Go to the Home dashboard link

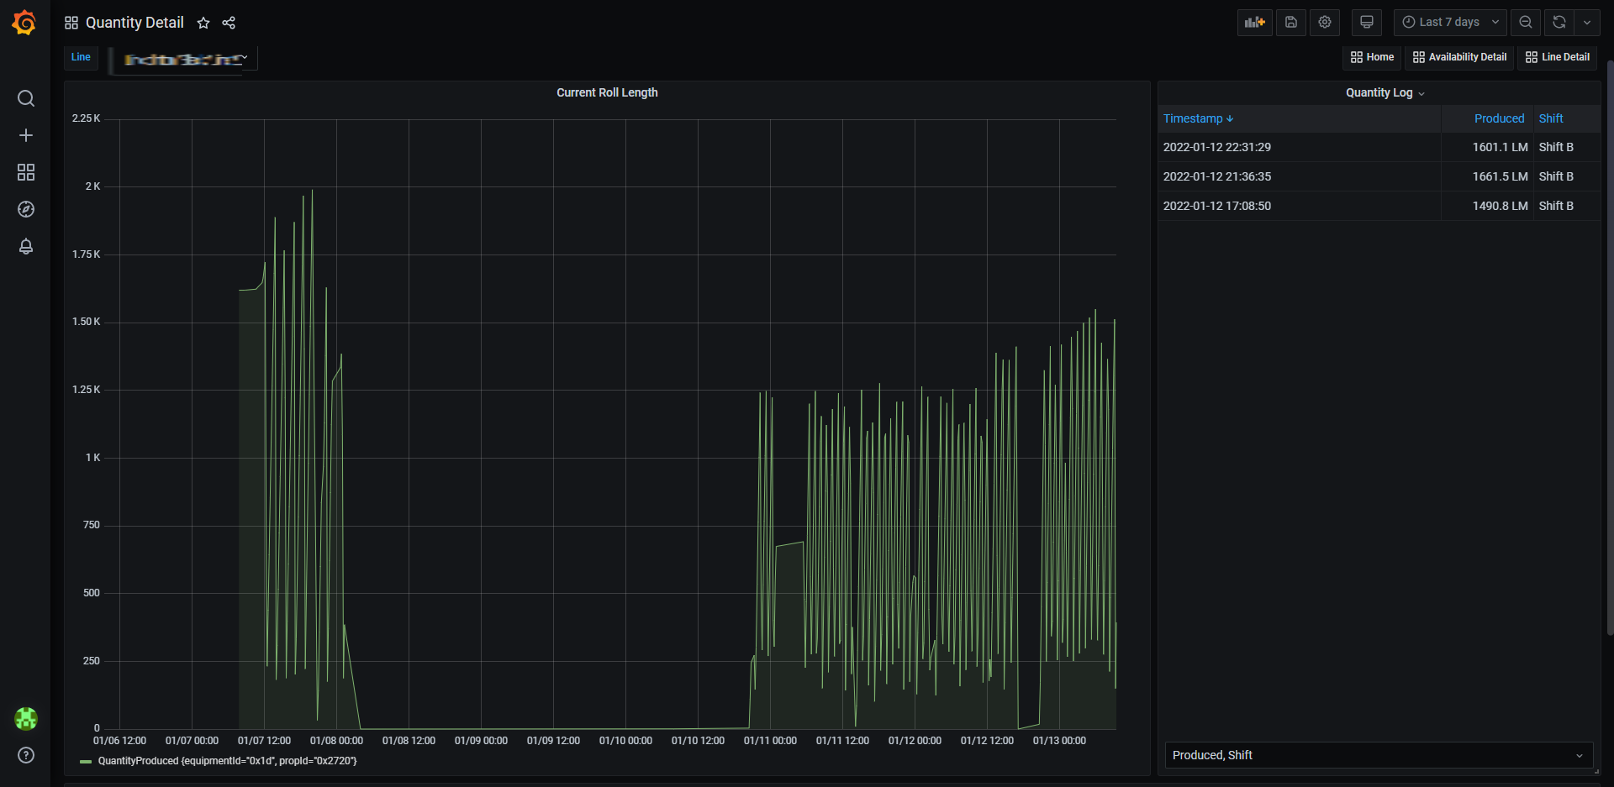(x=1372, y=57)
